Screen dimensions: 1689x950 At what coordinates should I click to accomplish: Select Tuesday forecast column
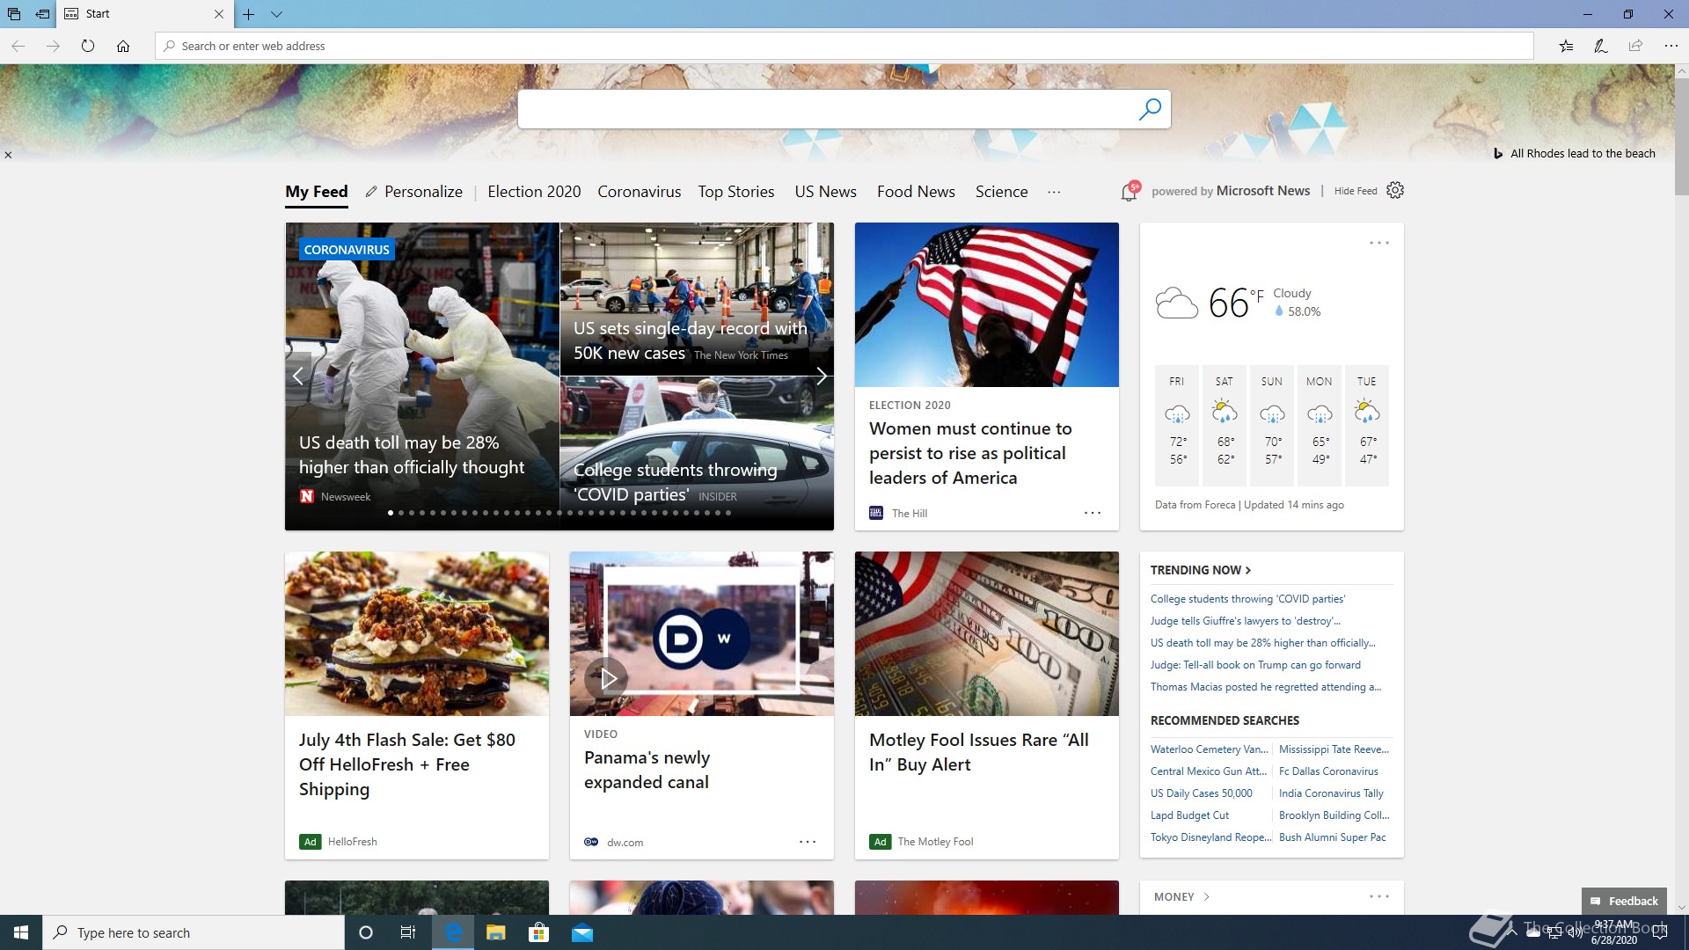[1367, 425]
